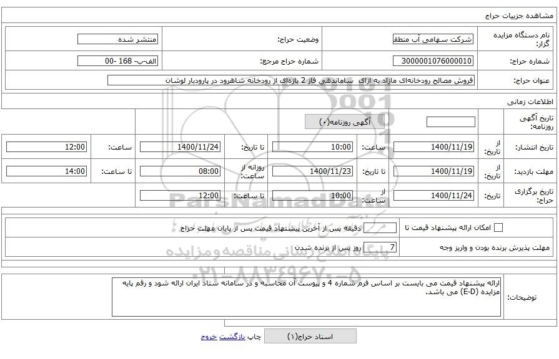Select label وضعیت حراج
559x359 pixels.
coord(298,39)
